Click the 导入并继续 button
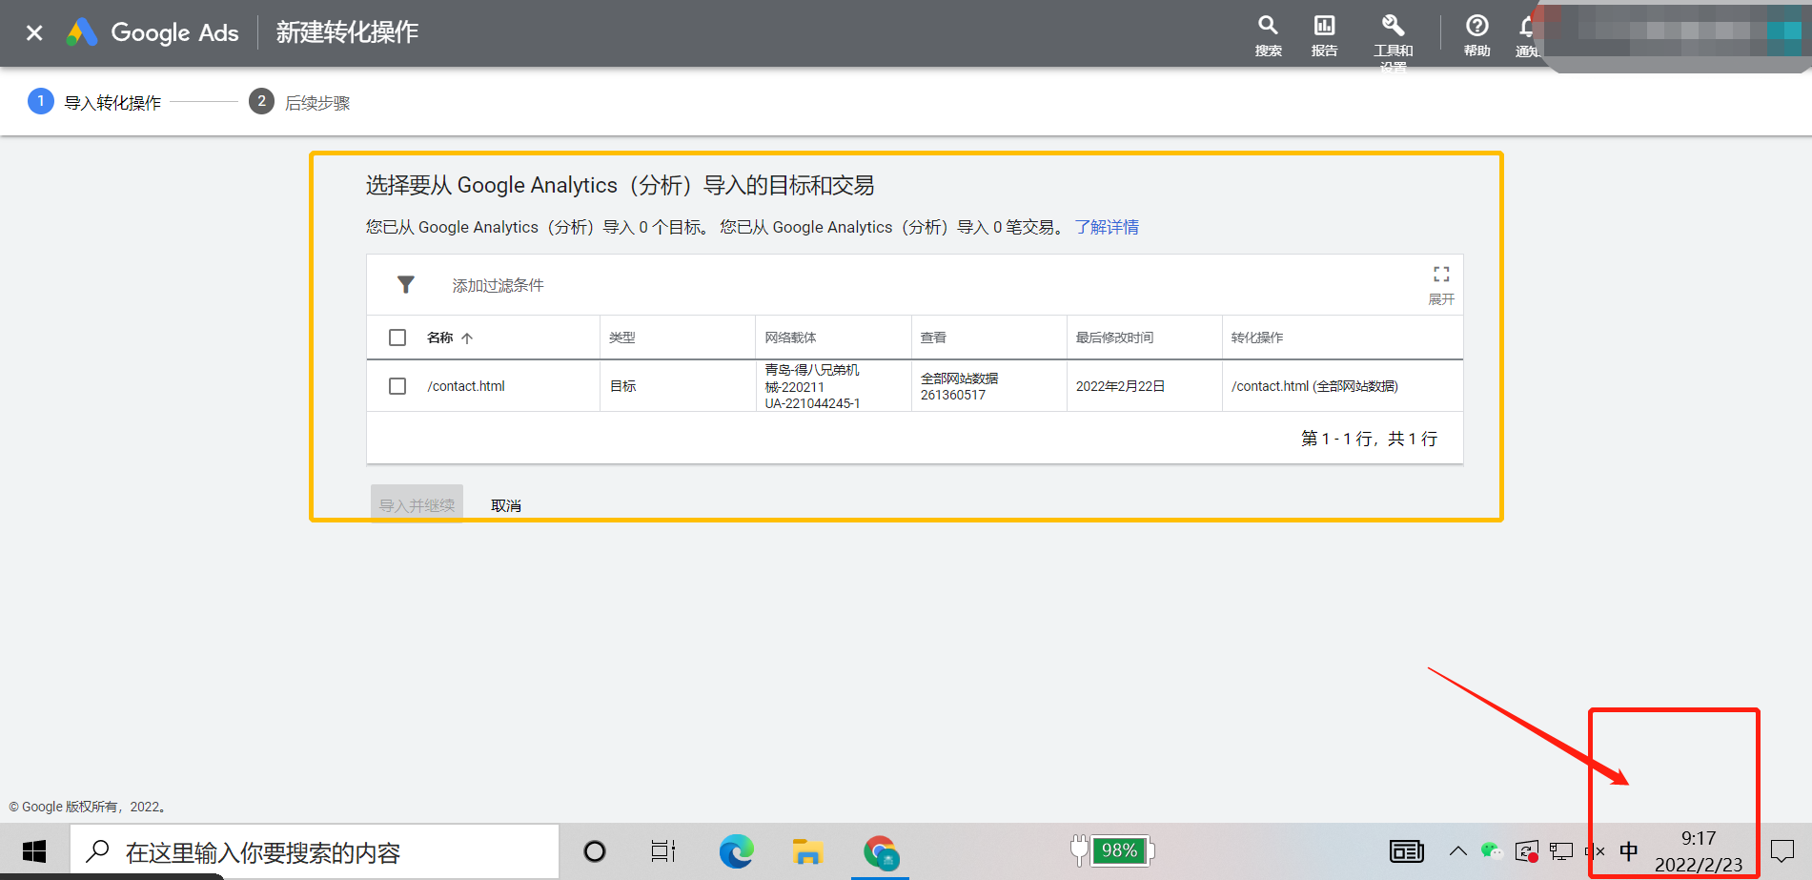 [417, 504]
